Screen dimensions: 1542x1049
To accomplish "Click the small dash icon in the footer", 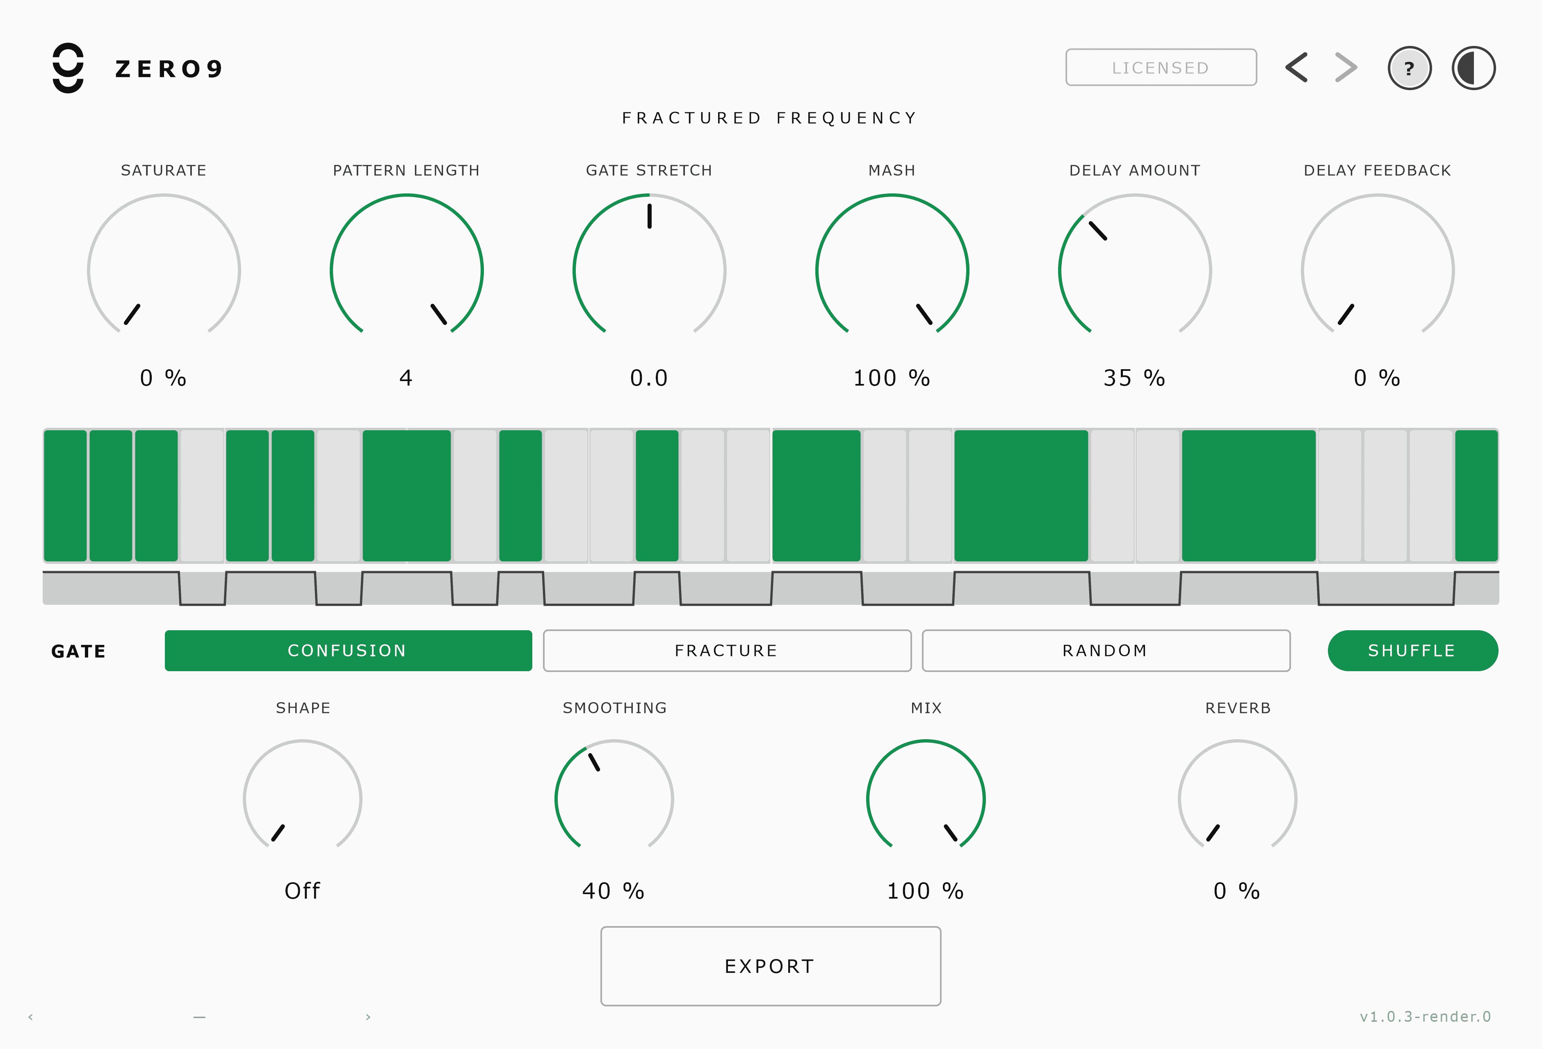I will (x=199, y=1017).
